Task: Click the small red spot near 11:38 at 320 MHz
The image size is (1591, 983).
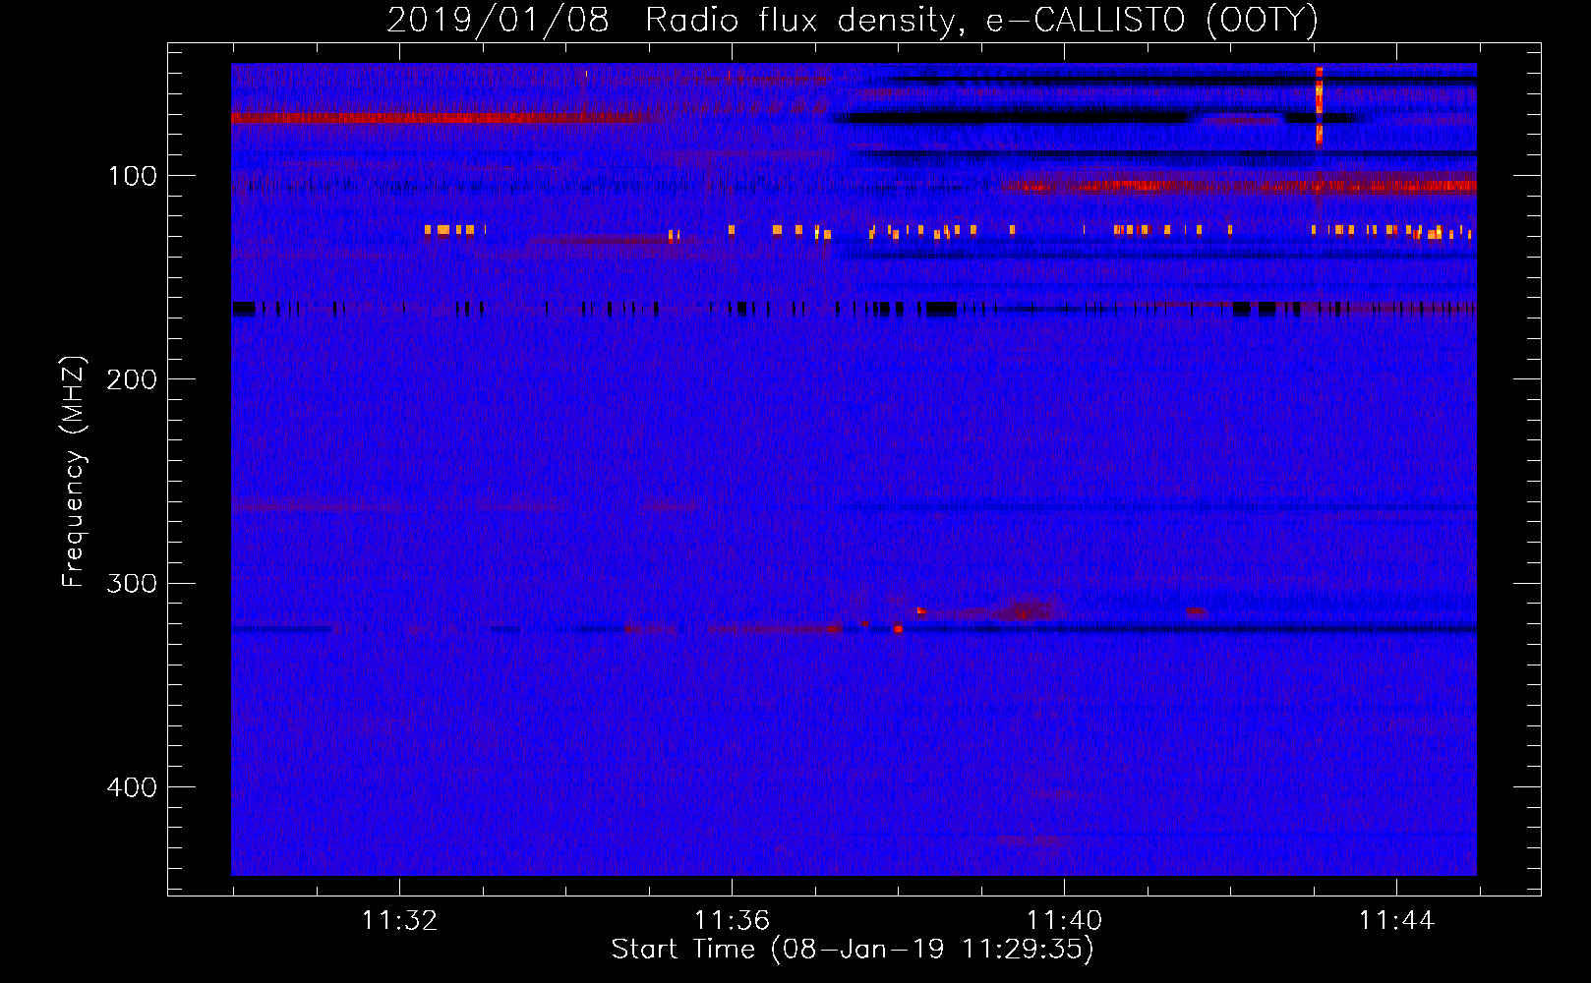Action: coord(898,628)
